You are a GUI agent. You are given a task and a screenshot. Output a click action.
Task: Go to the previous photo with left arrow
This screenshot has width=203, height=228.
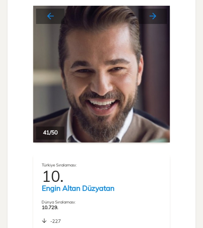(x=50, y=16)
